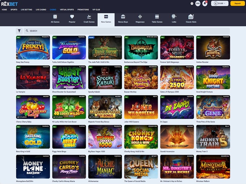Open the Outlaw Rooster game thumbnail
Viewport: 246px width, 184px height.
(213, 48)
